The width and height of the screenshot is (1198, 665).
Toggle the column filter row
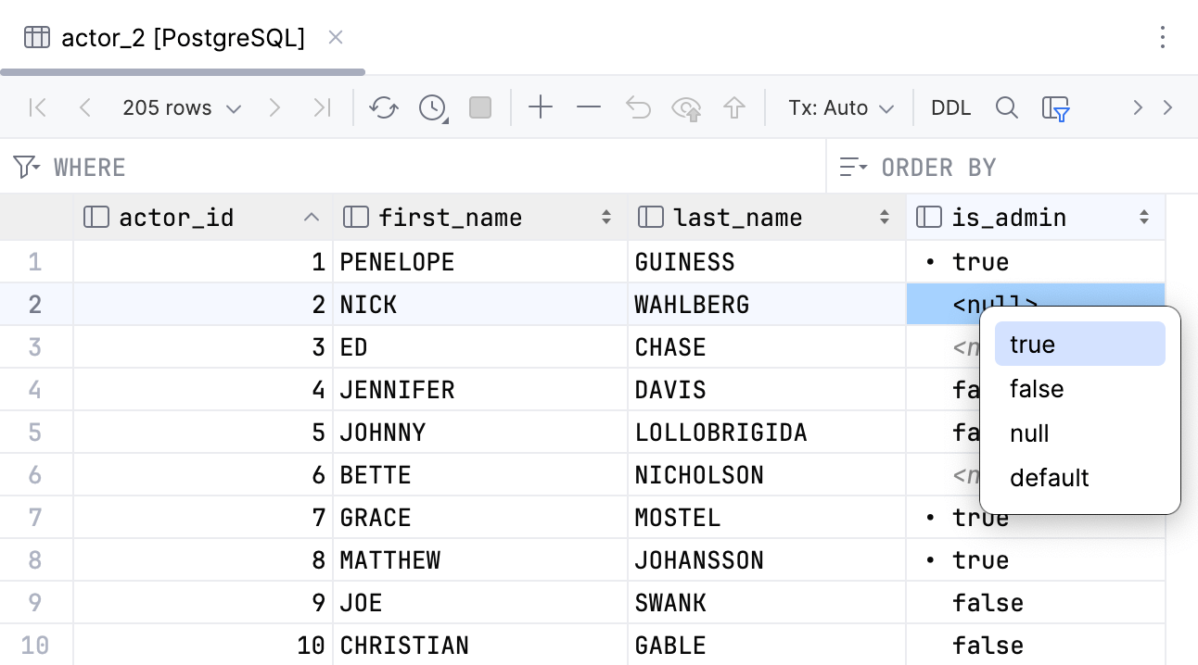coord(1056,107)
